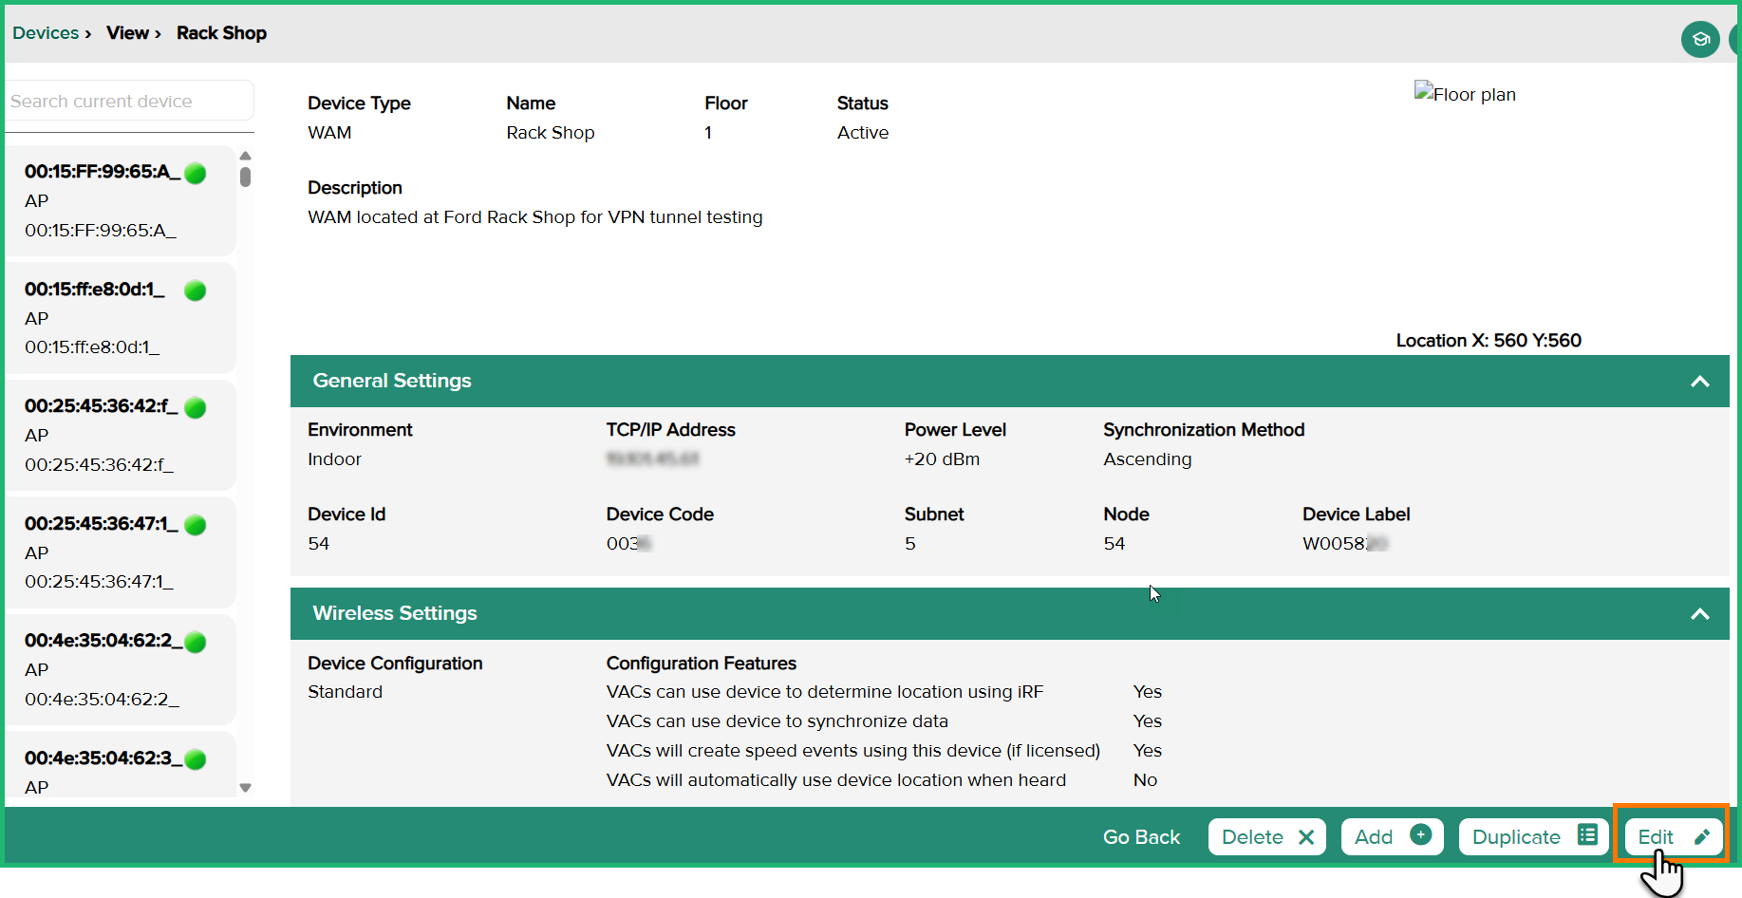Viewport: 1742px width, 898px height.
Task: Click green status dot for 00:15:FF:99:65:A_
Action: [196, 173]
